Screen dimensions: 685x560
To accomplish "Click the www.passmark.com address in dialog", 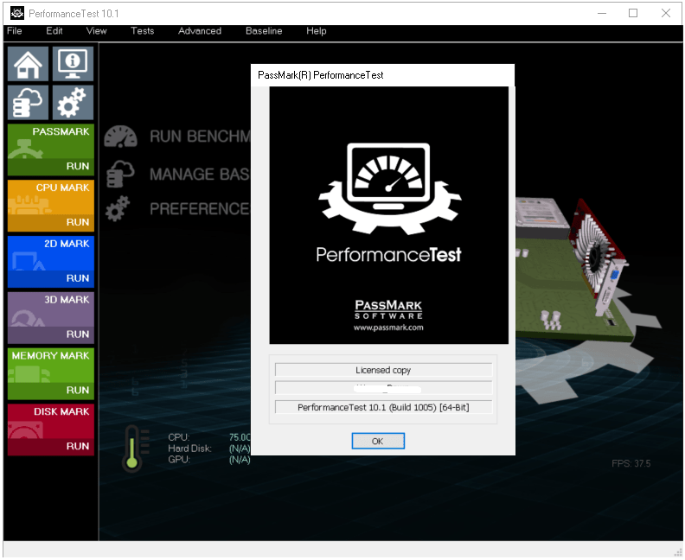I will 388,328.
